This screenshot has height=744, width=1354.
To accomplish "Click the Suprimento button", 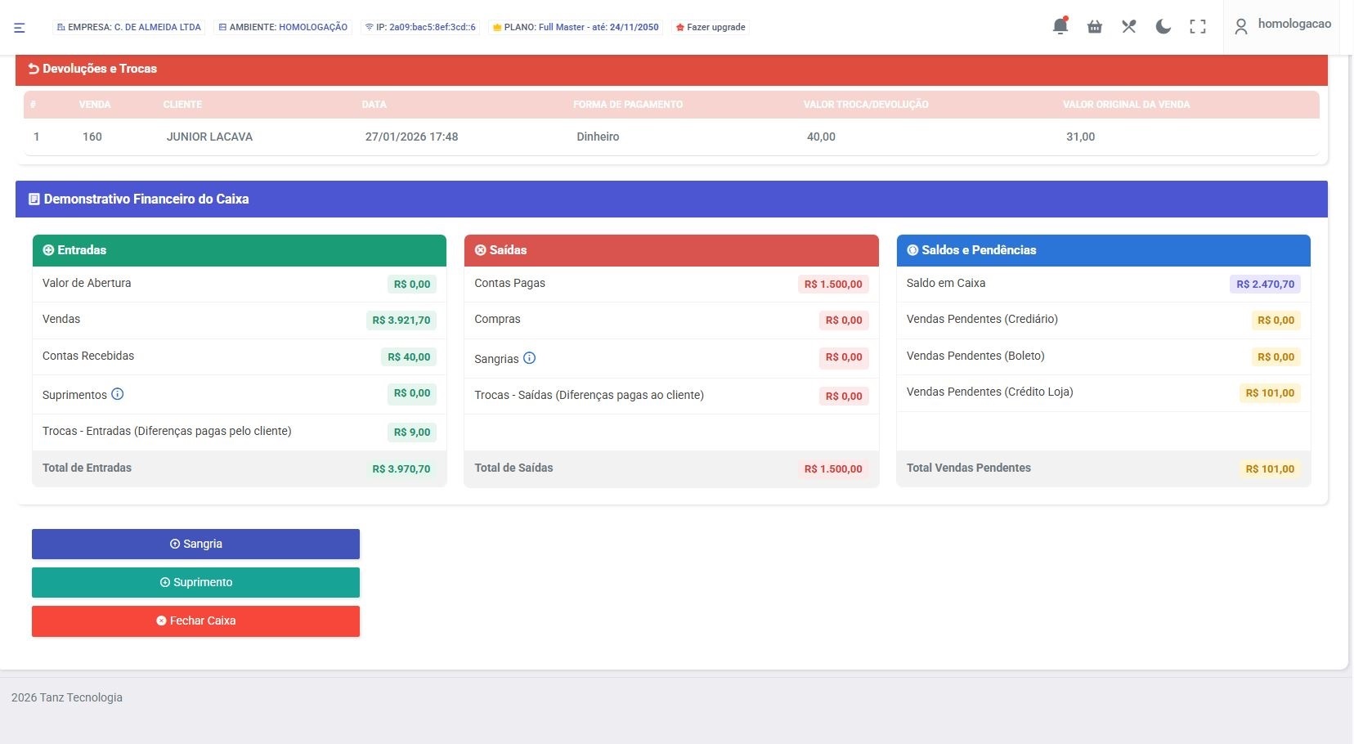I will tap(195, 582).
